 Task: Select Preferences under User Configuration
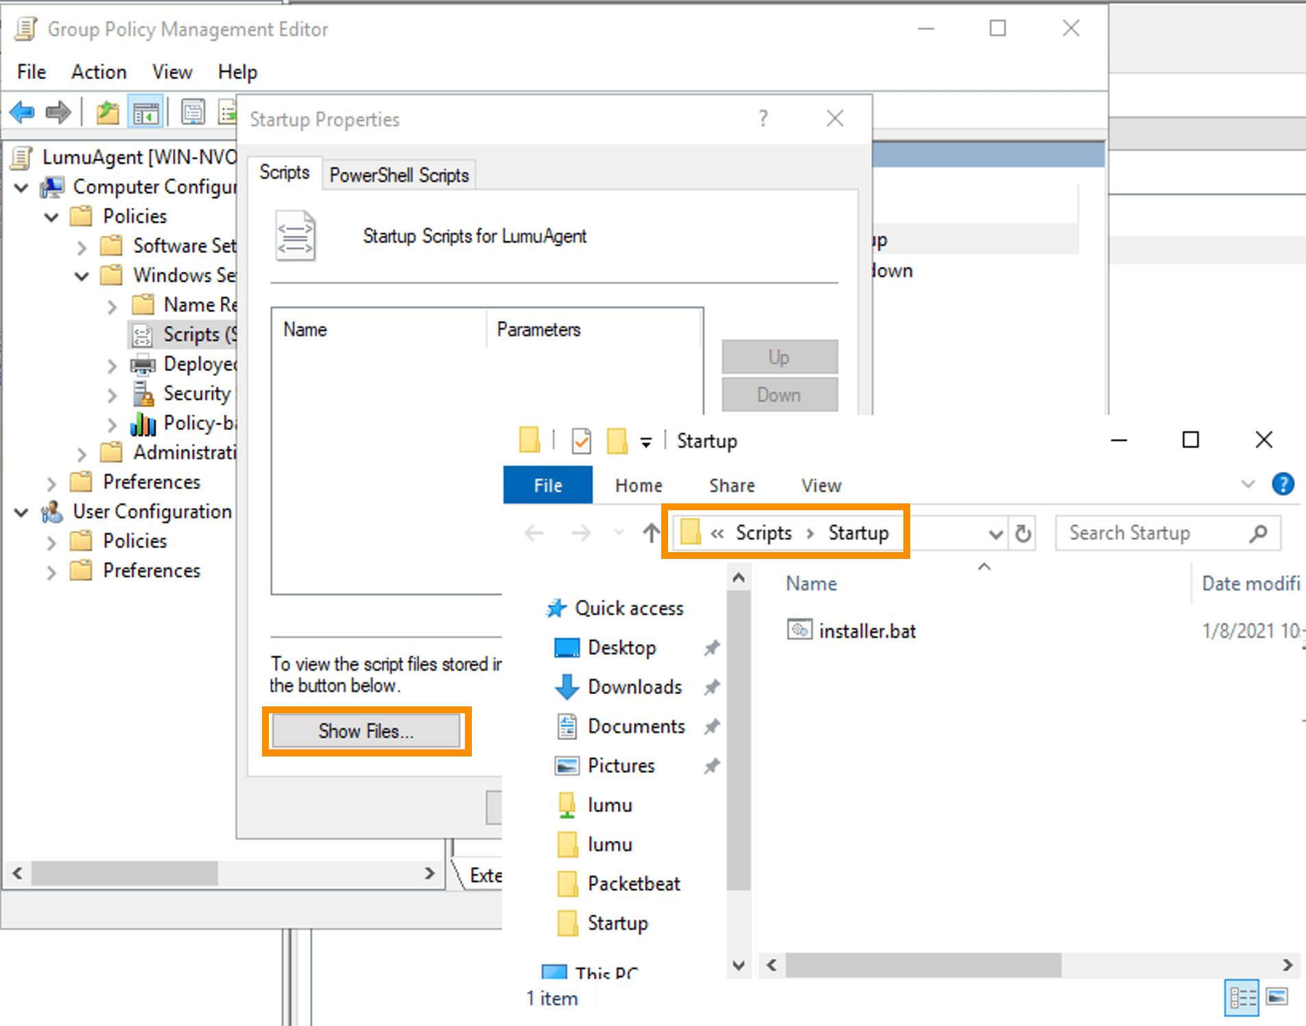click(151, 571)
